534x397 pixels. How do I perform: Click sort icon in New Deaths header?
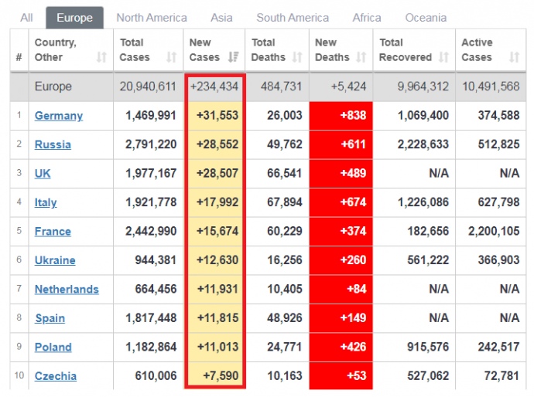[x=361, y=57]
